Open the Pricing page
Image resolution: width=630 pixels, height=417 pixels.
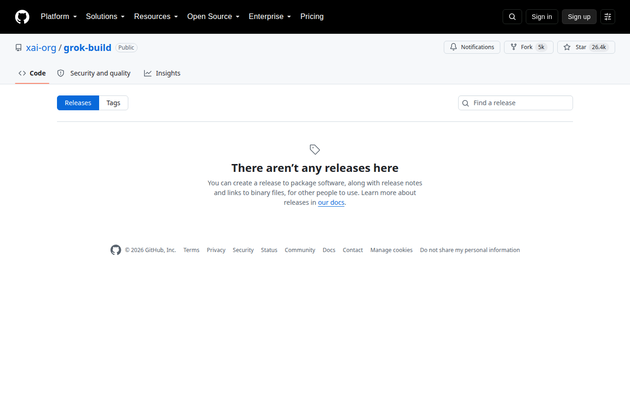pos(312,17)
